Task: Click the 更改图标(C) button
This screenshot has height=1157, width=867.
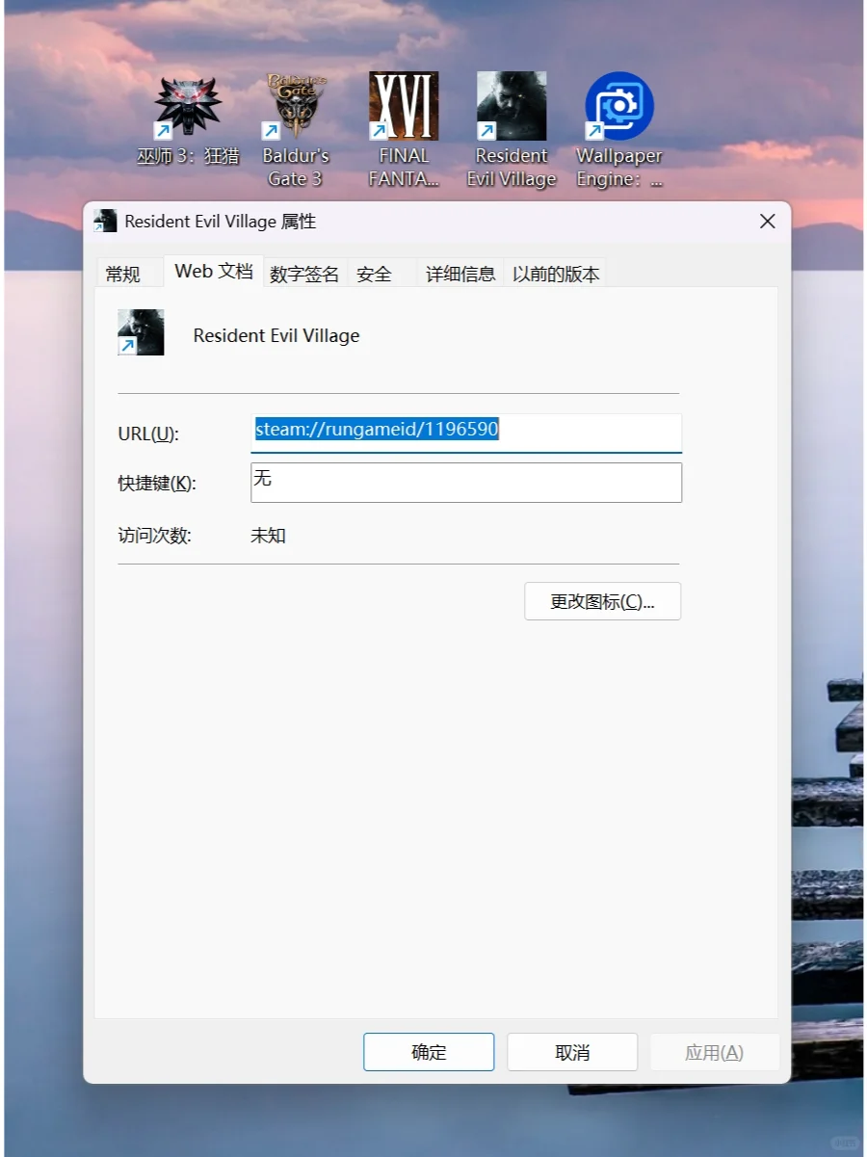Action: click(x=602, y=600)
